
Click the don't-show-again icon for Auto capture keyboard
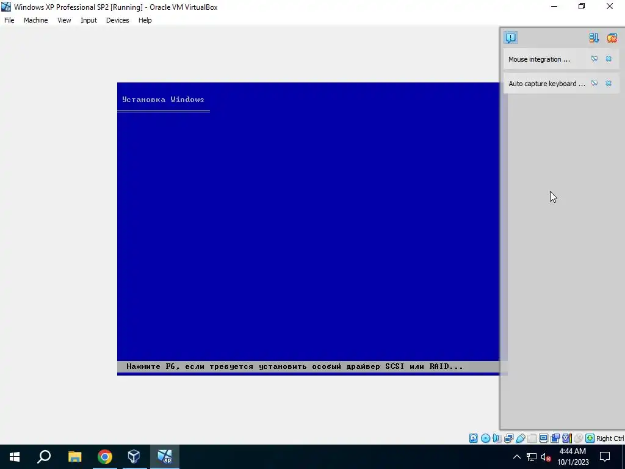pos(594,83)
